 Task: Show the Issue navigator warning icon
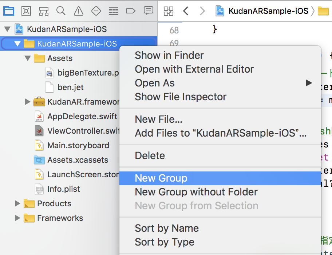tap(79, 11)
